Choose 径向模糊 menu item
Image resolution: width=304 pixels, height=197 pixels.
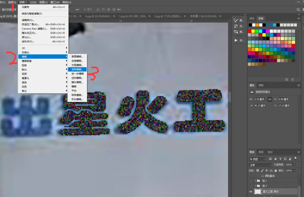77,78
